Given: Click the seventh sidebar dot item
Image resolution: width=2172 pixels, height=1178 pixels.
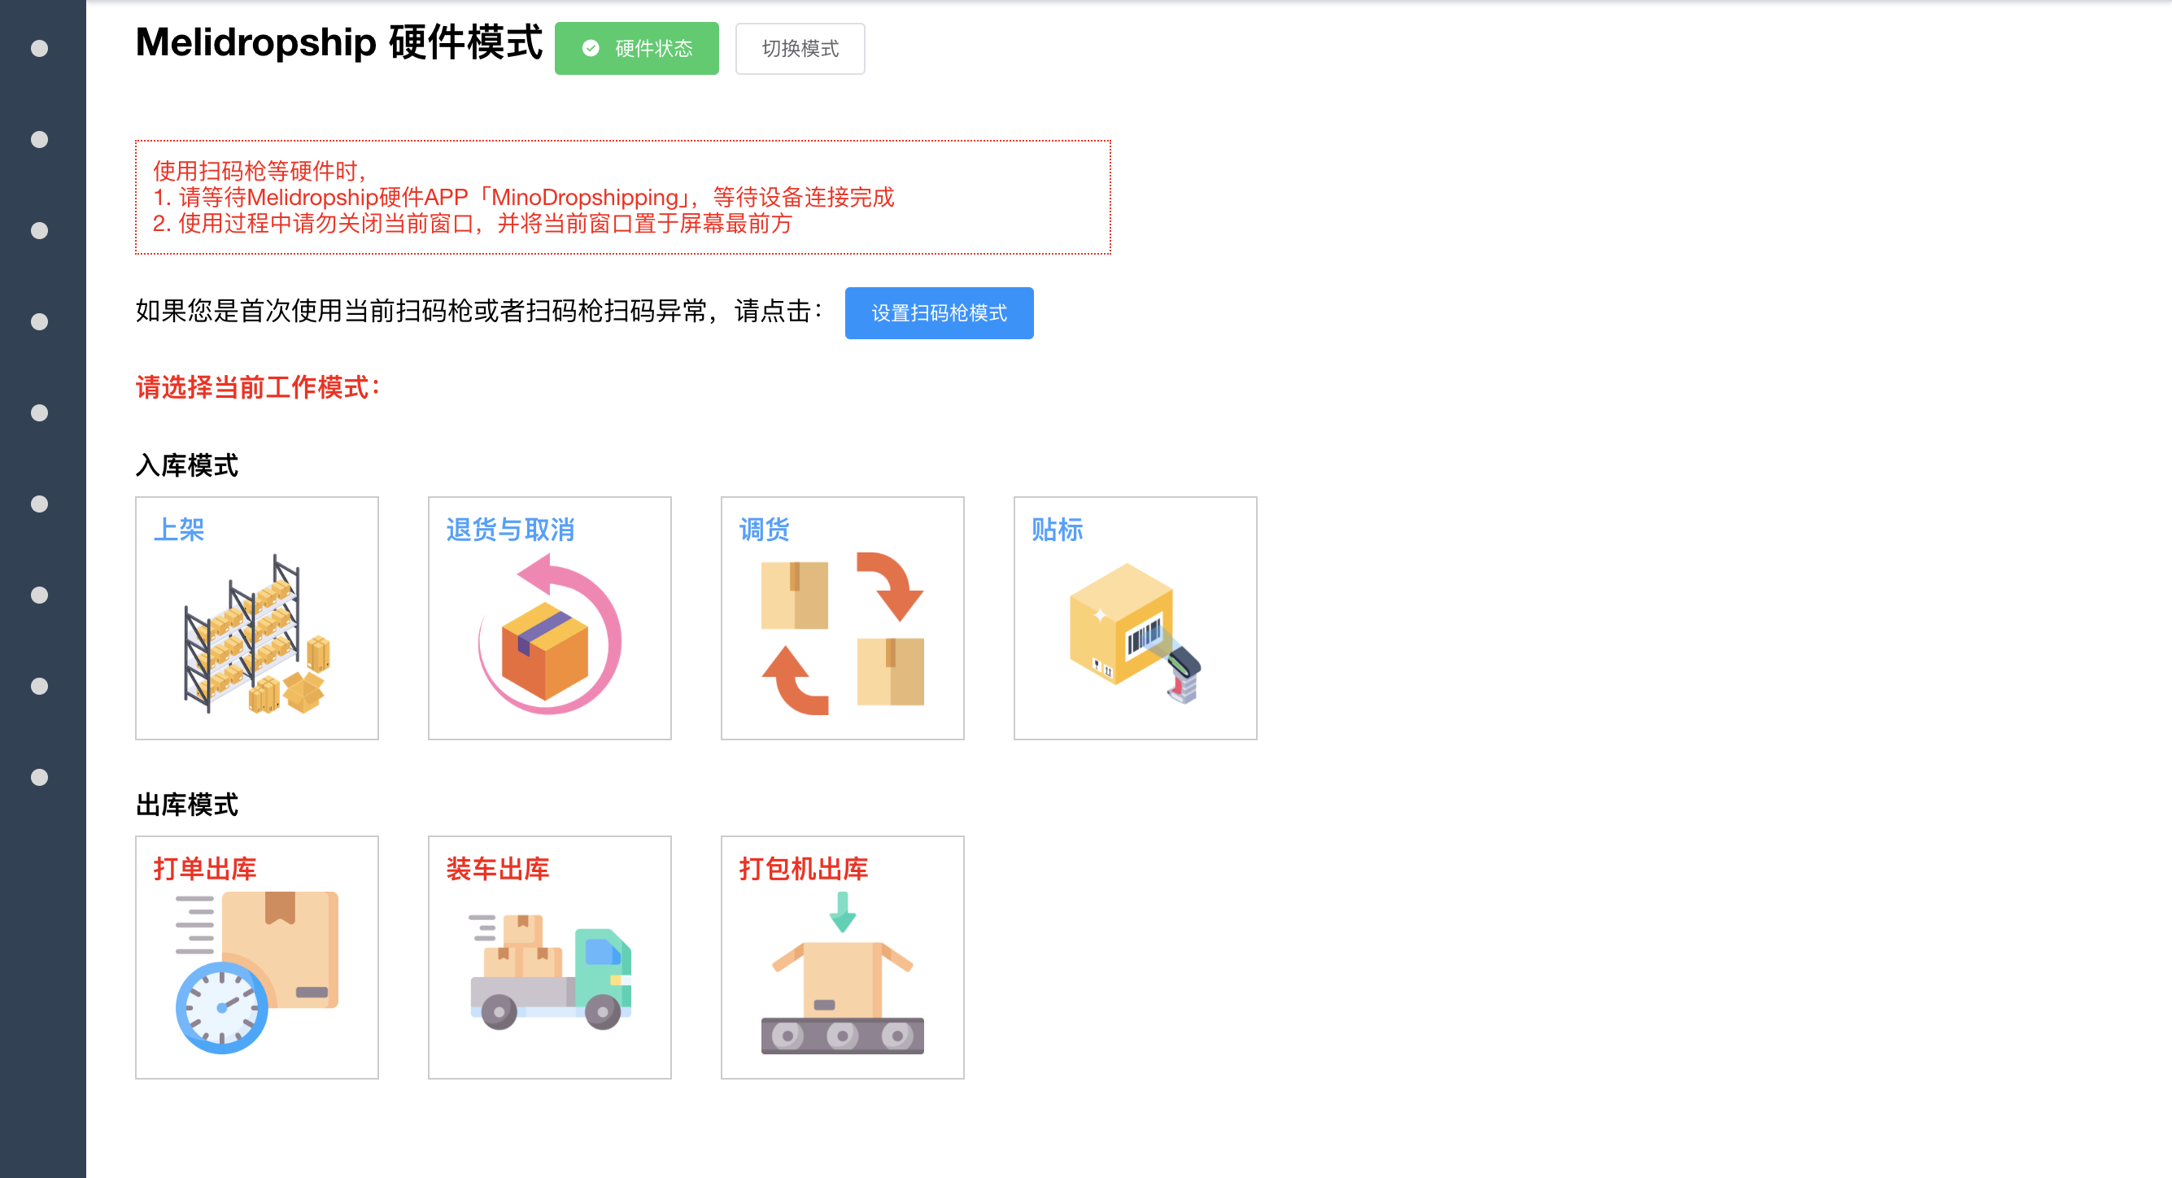Looking at the screenshot, I should (x=40, y=595).
